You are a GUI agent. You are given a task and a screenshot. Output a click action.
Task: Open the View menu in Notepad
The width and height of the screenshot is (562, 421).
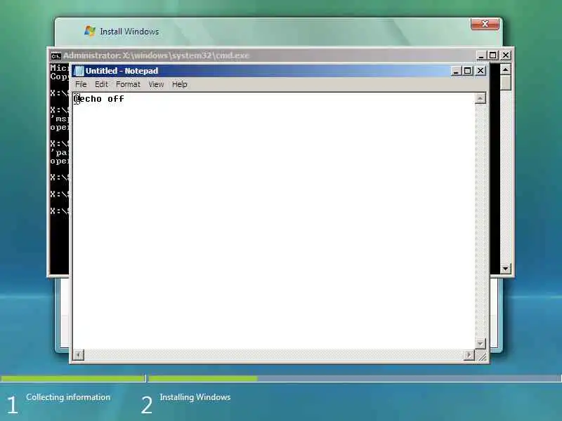[x=156, y=84]
